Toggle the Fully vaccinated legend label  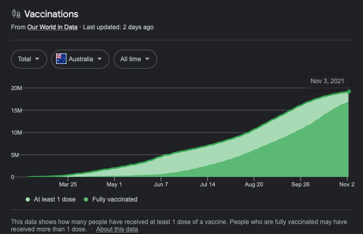click(115, 199)
